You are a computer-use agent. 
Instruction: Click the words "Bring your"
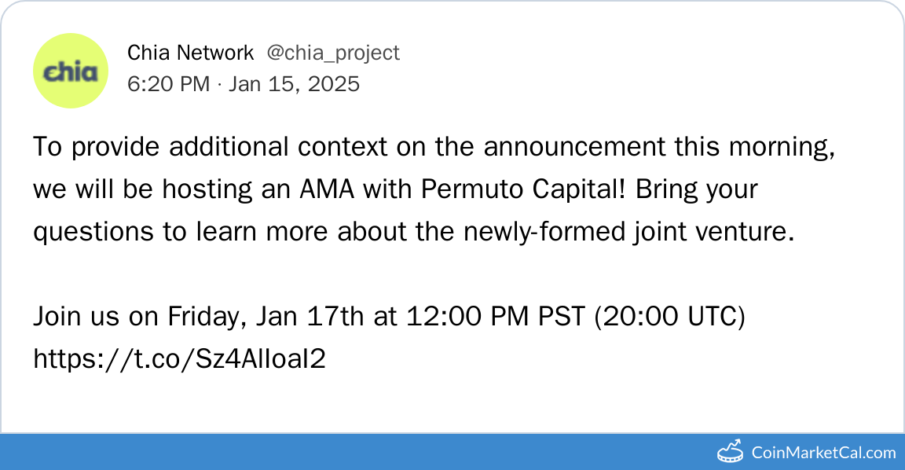[695, 189]
